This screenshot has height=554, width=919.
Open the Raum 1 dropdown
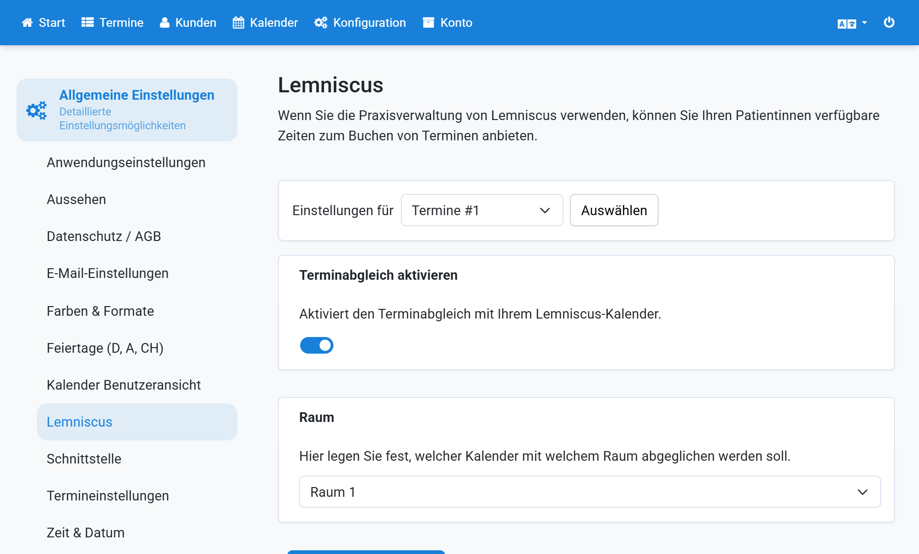click(x=590, y=492)
